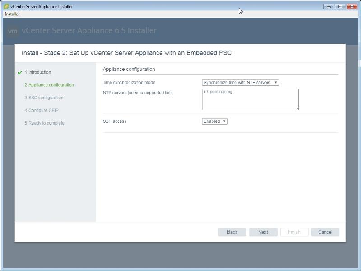Click 'vCenter Server Appliance 6.5 Installer' header text
361x271 pixels.
point(89,30)
